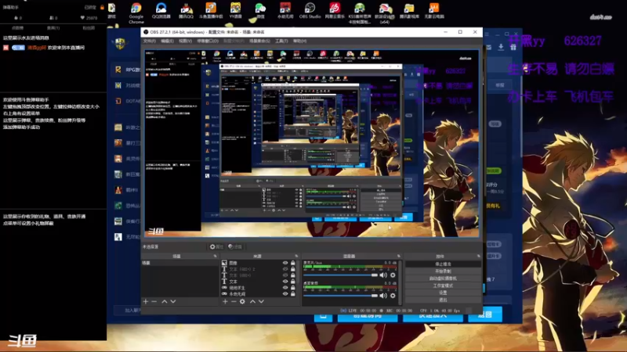The width and height of the screenshot is (627, 352).
Task: Toggle visibility of 文本 (GDI+) source
Action: pos(285,275)
